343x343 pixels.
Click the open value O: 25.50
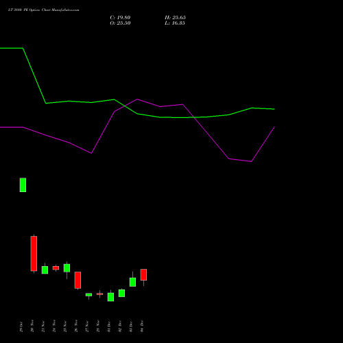(x=120, y=23)
